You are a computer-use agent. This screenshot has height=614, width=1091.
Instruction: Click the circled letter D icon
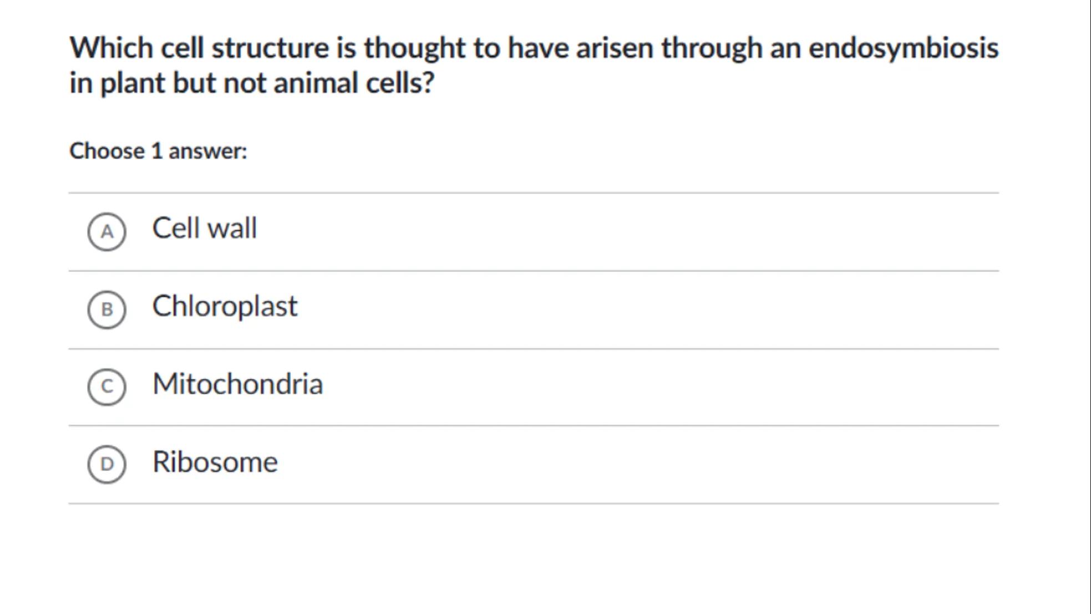point(106,464)
